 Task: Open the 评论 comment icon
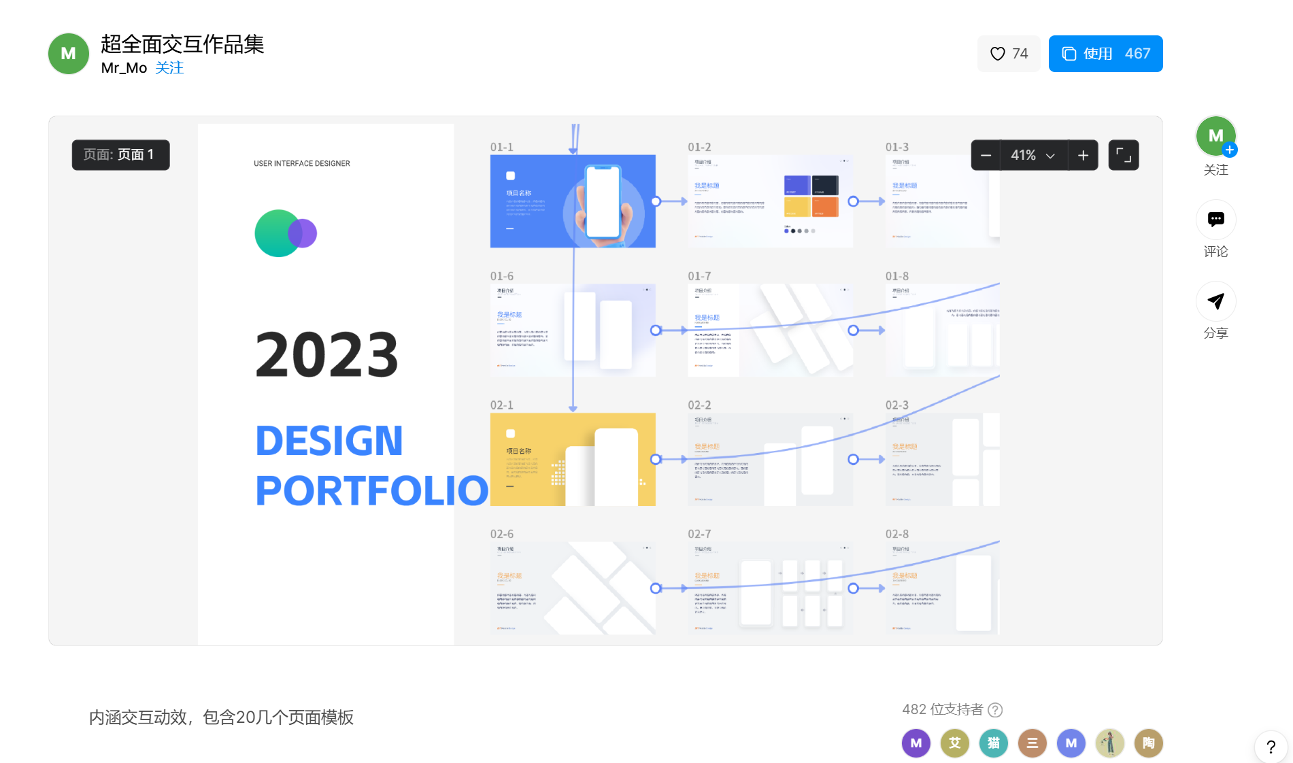click(x=1215, y=220)
